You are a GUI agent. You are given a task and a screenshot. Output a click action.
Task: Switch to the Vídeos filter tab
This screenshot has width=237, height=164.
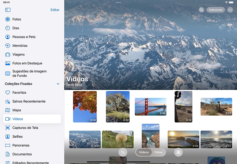tap(144, 152)
